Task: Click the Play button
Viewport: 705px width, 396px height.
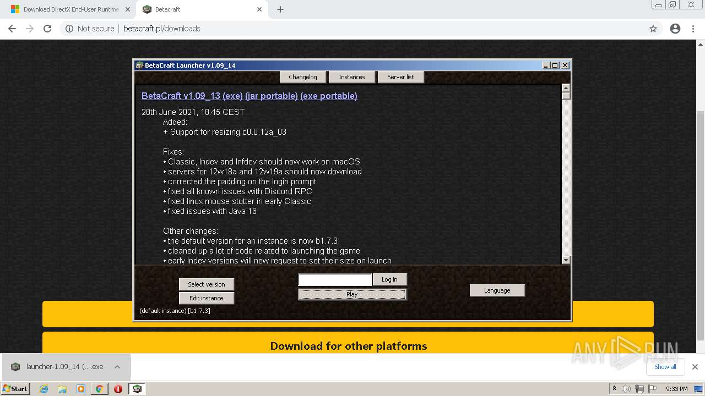Action: 352,294
